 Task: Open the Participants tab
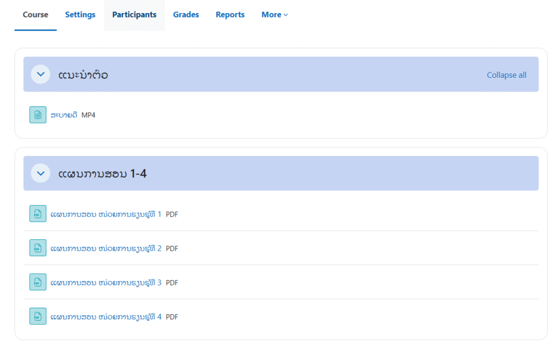[134, 15]
